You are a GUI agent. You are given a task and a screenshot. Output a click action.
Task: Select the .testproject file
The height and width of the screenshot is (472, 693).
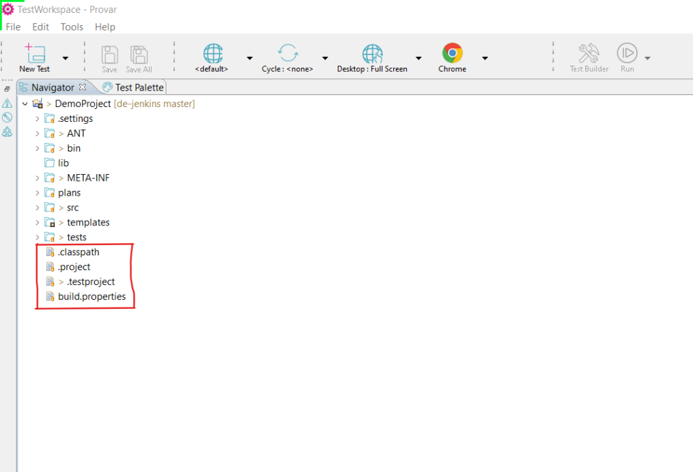91,282
